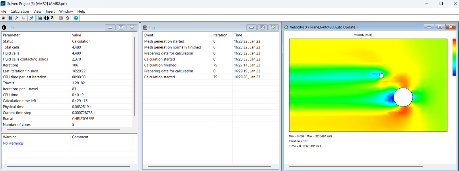
Task: Toggle the Log window toolbar button
Action: tap(40, 18)
